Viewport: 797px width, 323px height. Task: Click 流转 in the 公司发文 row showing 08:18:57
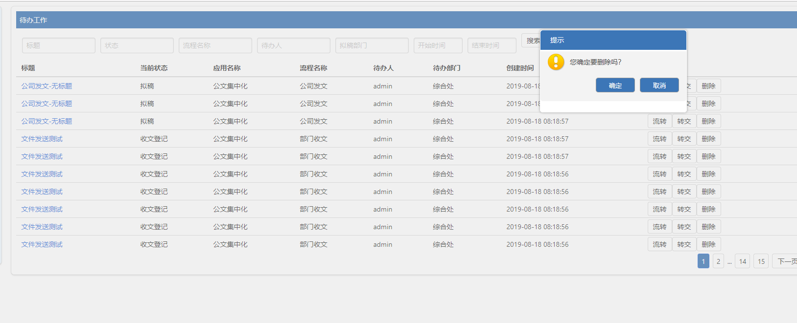[659, 121]
